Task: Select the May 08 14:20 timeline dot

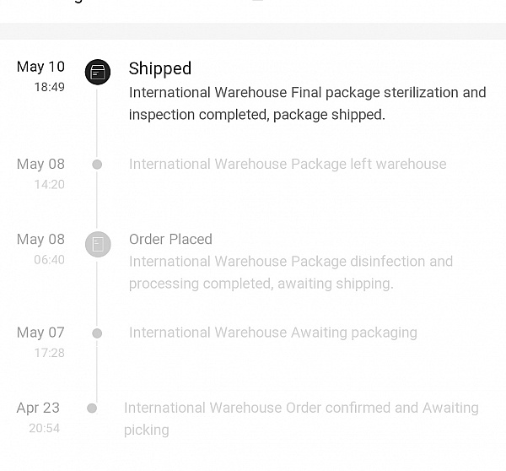Action: click(97, 165)
